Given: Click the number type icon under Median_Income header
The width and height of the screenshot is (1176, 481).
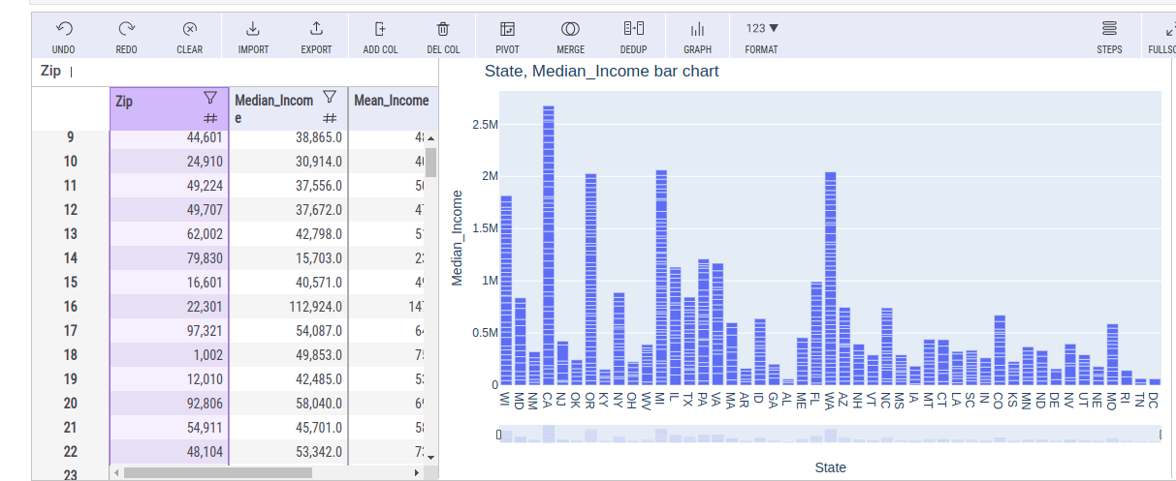Looking at the screenshot, I should (330, 118).
